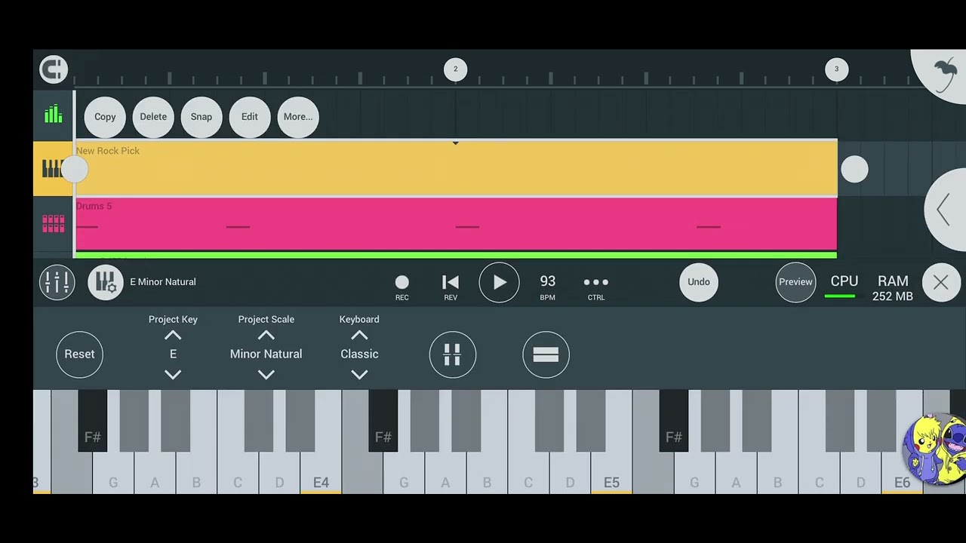
Task: Collapse side panel with left chevron
Action: pyautogui.click(x=943, y=210)
